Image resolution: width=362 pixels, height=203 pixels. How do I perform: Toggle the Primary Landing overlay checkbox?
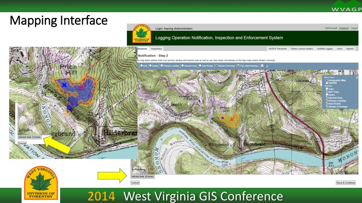[x=327, y=100]
